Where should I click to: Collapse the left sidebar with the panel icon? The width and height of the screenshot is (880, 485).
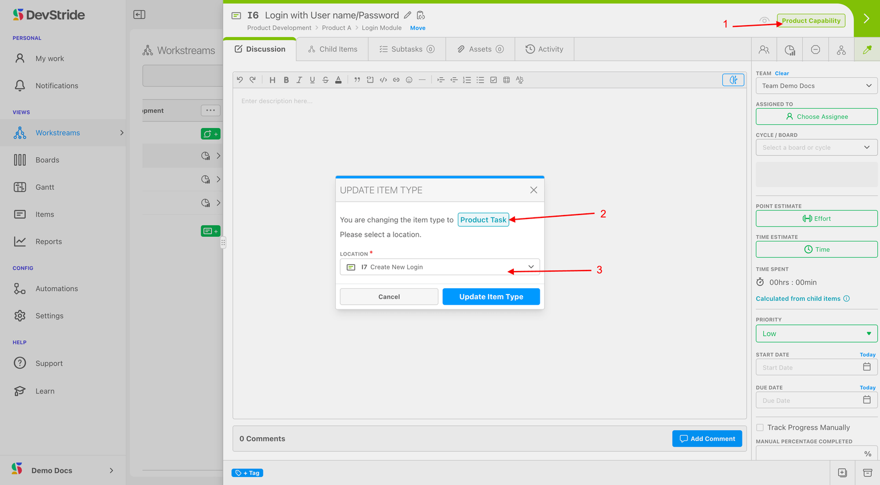[139, 15]
